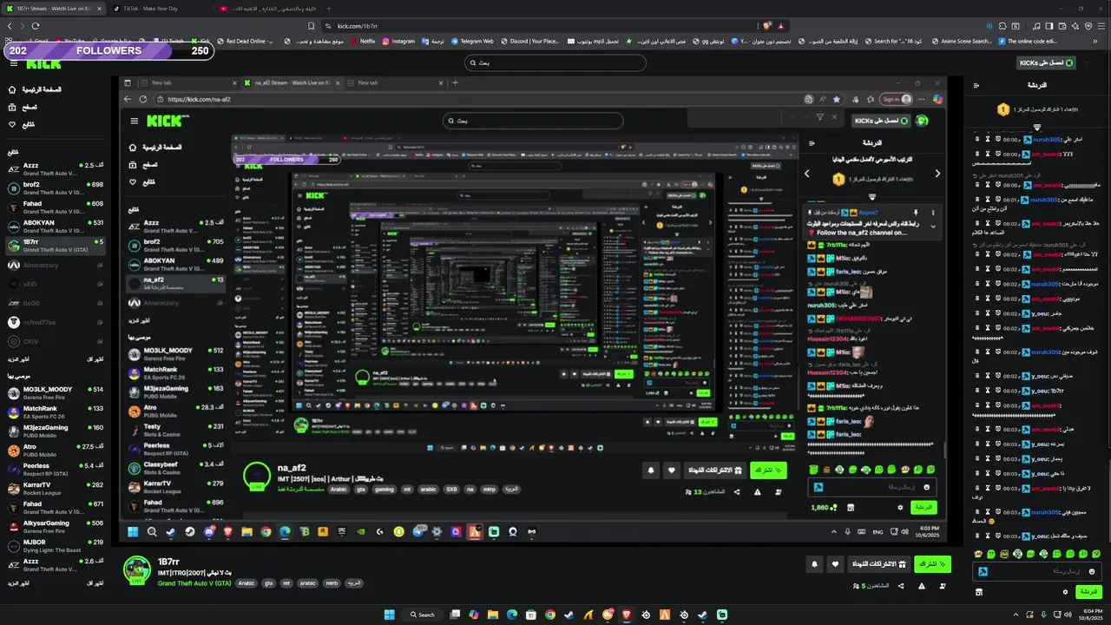Open AlkysarGaming channel in the sidebar
1111x625 pixels.
click(x=56, y=527)
